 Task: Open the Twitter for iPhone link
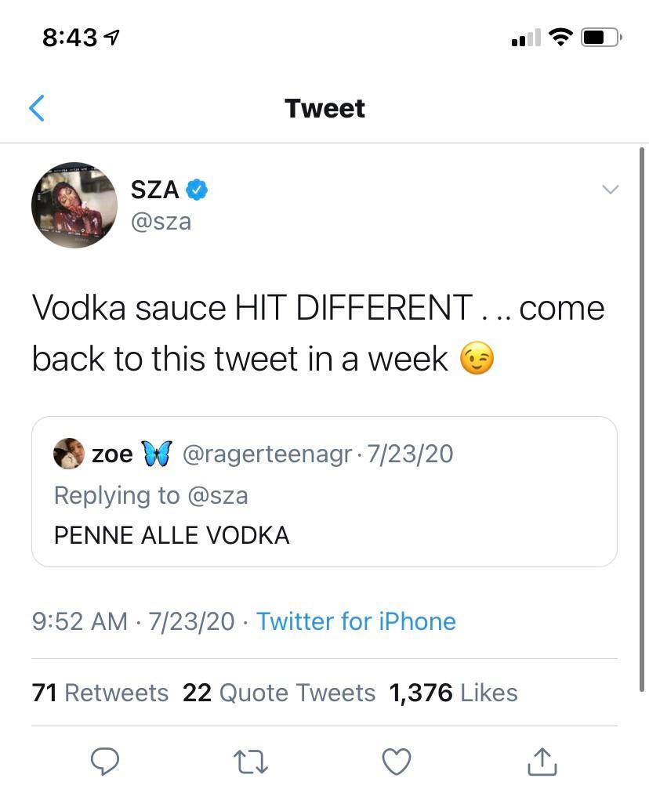coord(356,621)
